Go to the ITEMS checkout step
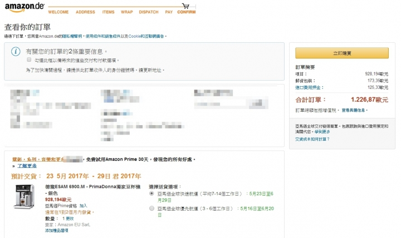 point(108,12)
